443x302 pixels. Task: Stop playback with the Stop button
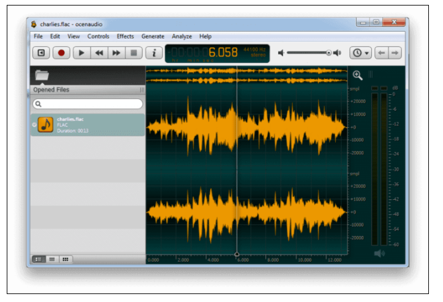point(134,53)
